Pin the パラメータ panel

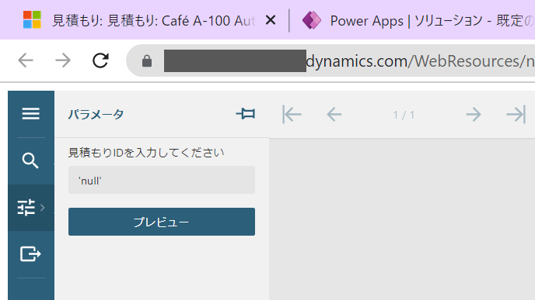coord(245,114)
